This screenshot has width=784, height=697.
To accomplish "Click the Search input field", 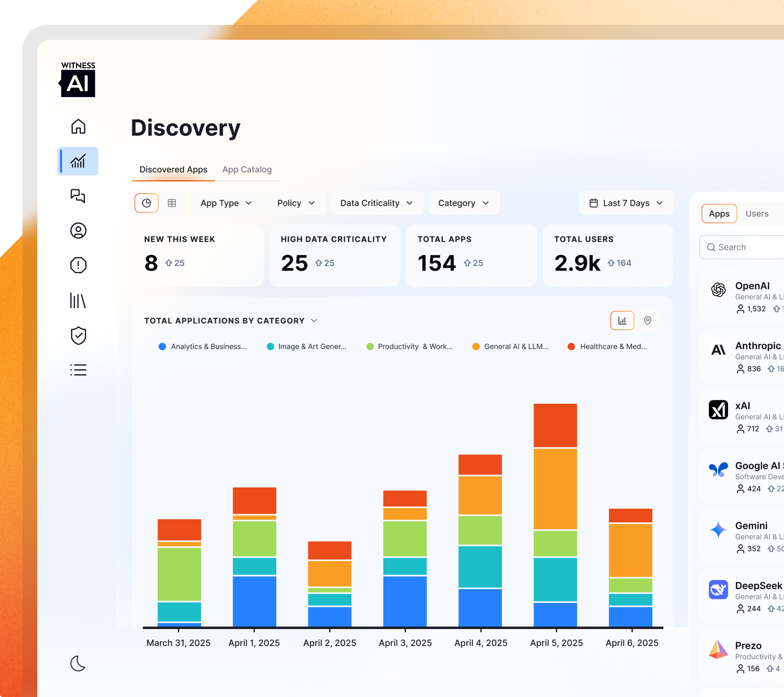I will 743,247.
